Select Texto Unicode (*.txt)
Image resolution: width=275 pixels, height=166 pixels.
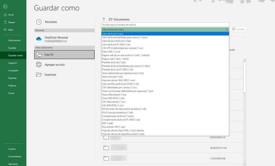165,77
